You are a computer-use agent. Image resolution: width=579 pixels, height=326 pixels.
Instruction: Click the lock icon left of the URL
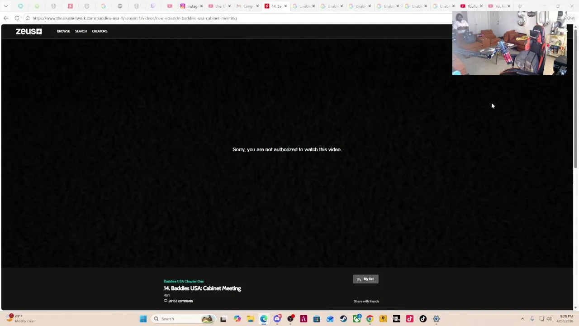point(28,18)
